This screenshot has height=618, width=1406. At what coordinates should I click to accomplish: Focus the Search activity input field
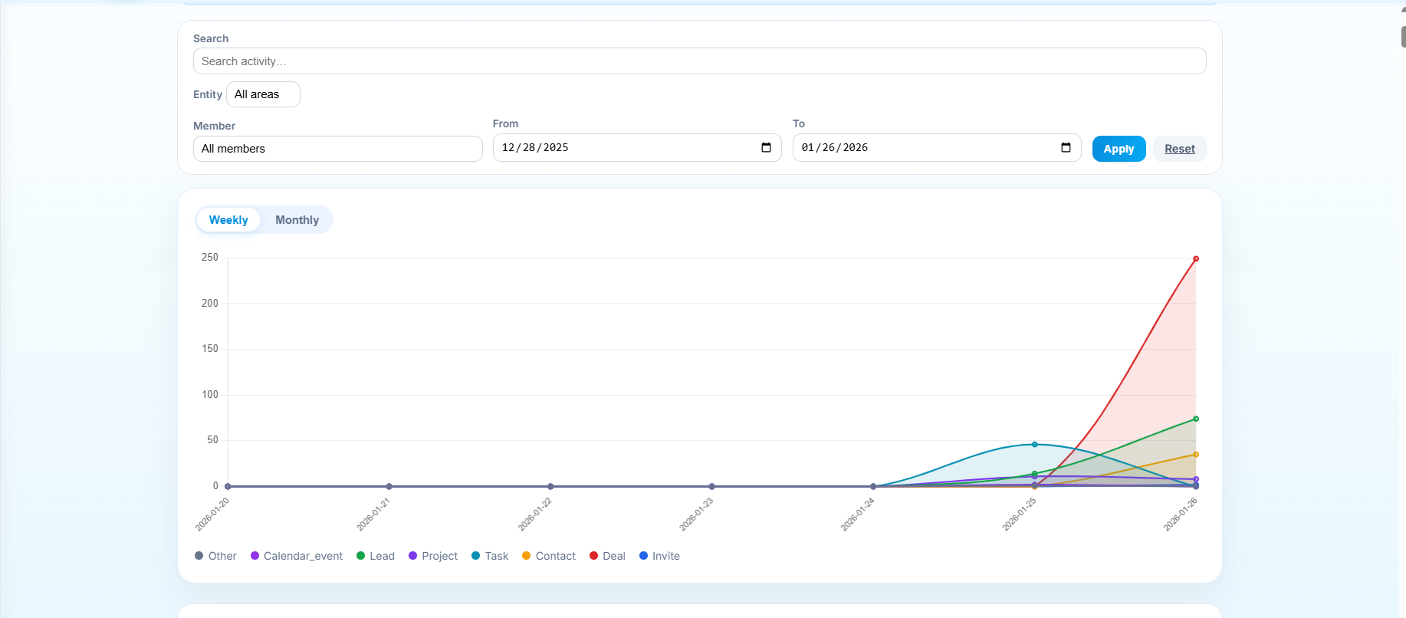pyautogui.click(x=699, y=61)
